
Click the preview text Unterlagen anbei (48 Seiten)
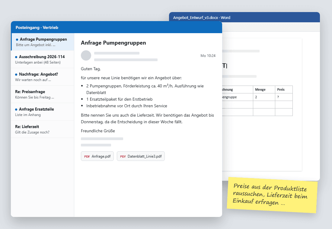point(38,62)
